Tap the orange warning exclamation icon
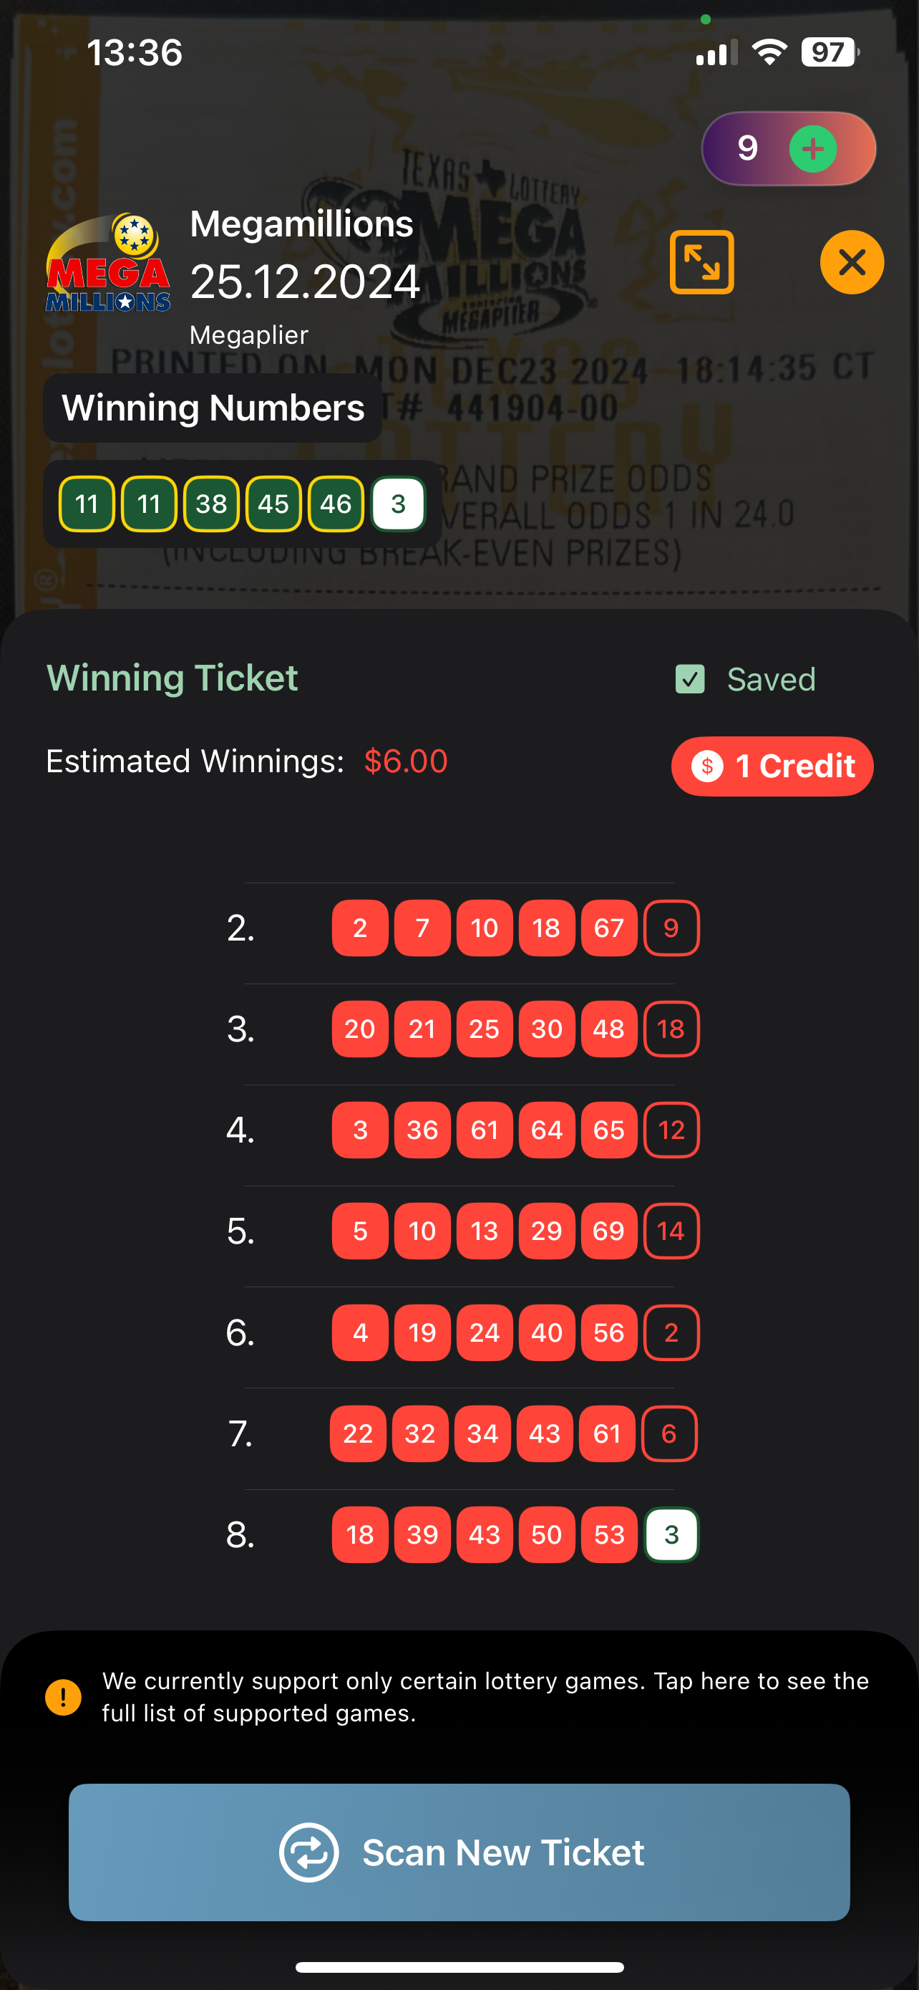 [62, 1697]
